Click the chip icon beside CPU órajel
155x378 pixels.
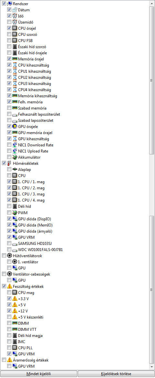click(x=15, y=28)
